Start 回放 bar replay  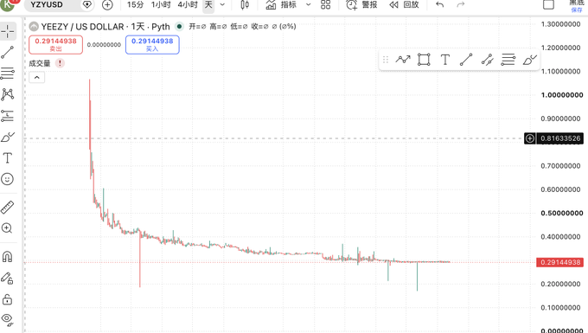point(404,5)
